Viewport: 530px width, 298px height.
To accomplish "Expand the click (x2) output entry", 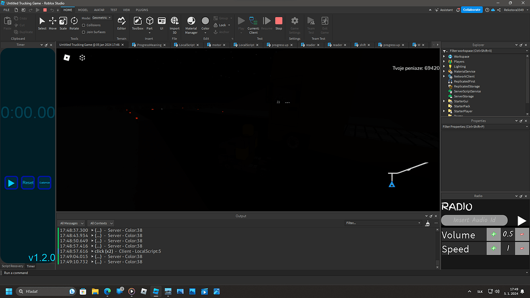I will pos(92,251).
